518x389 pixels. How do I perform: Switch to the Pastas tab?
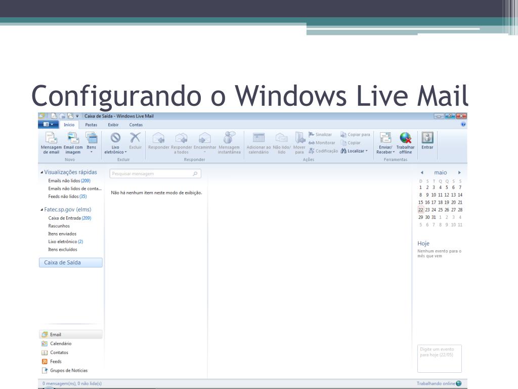tap(91, 125)
